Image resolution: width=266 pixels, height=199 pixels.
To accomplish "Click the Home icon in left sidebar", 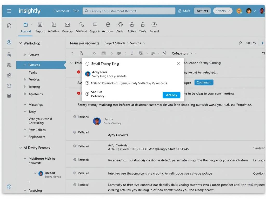I will (x=9, y=25).
